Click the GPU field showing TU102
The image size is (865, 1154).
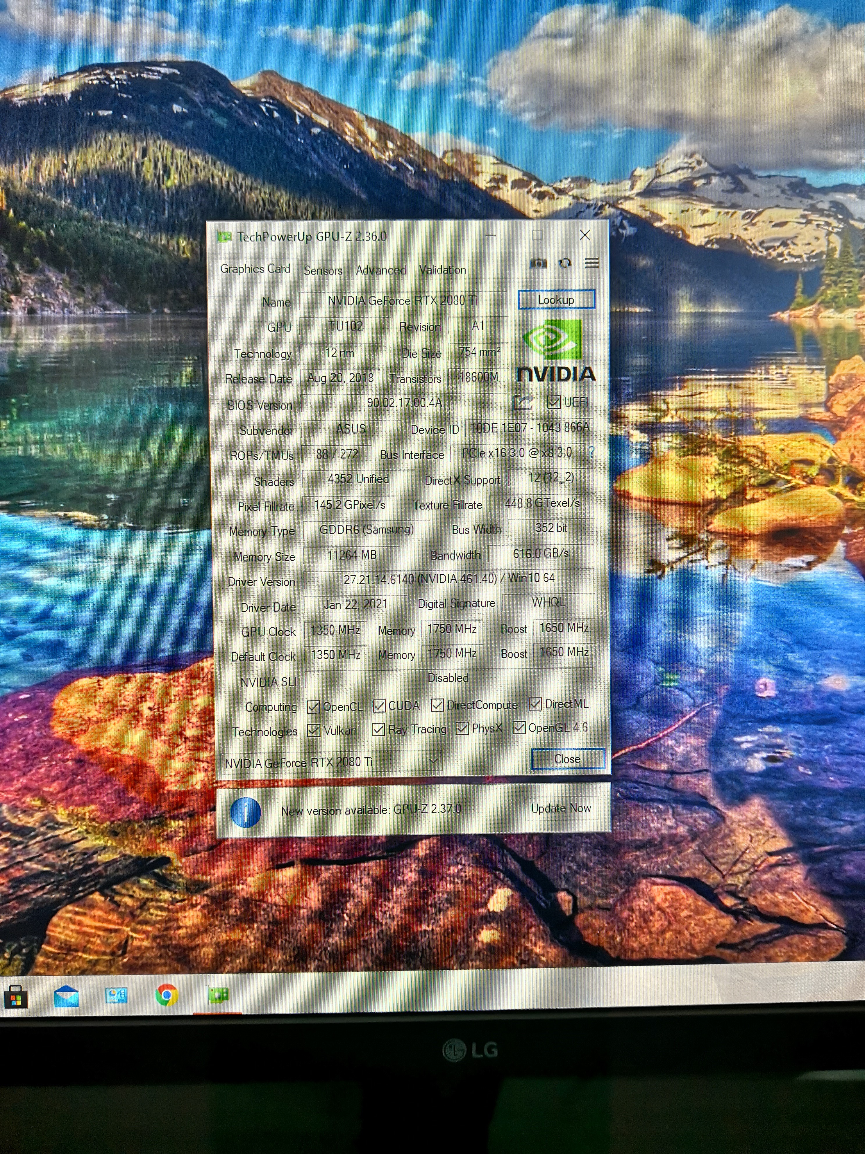coord(345,327)
